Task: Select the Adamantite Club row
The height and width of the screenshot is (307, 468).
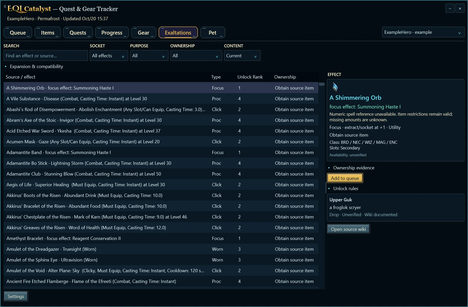Action: [x=161, y=174]
